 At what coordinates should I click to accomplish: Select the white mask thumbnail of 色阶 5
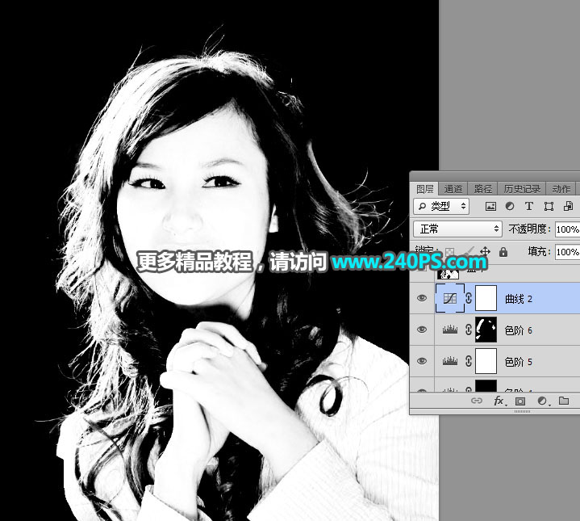(x=486, y=361)
